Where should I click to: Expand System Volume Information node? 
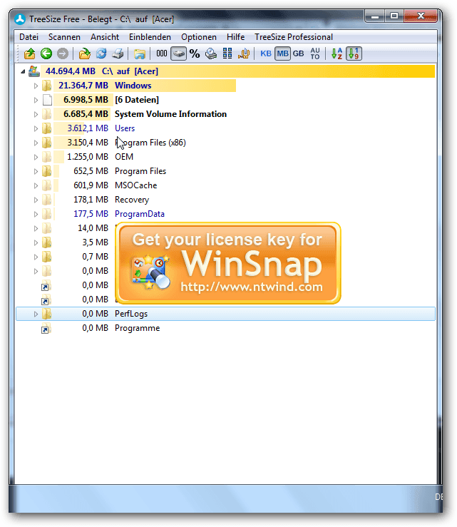pyautogui.click(x=36, y=115)
